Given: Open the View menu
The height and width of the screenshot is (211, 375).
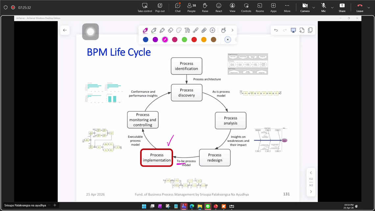Looking at the screenshot, I should (232, 7).
